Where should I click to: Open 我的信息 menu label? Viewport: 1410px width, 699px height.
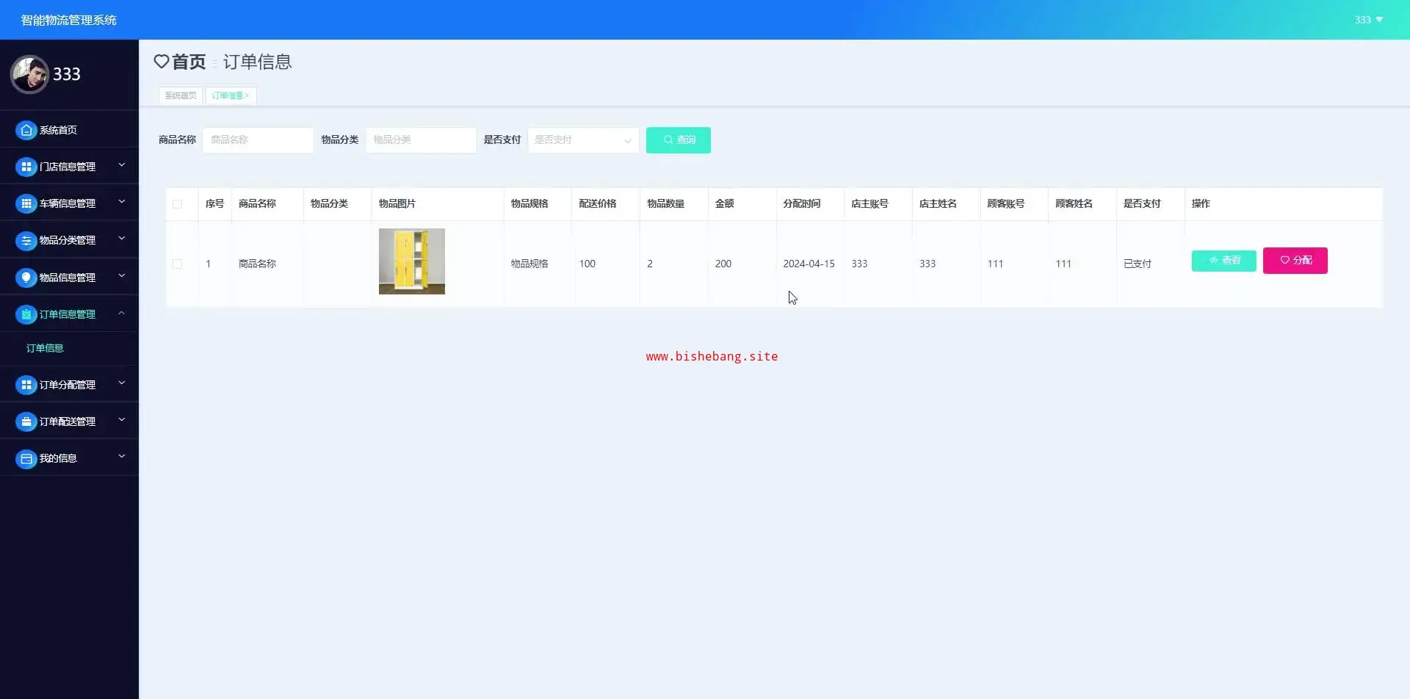coord(58,458)
